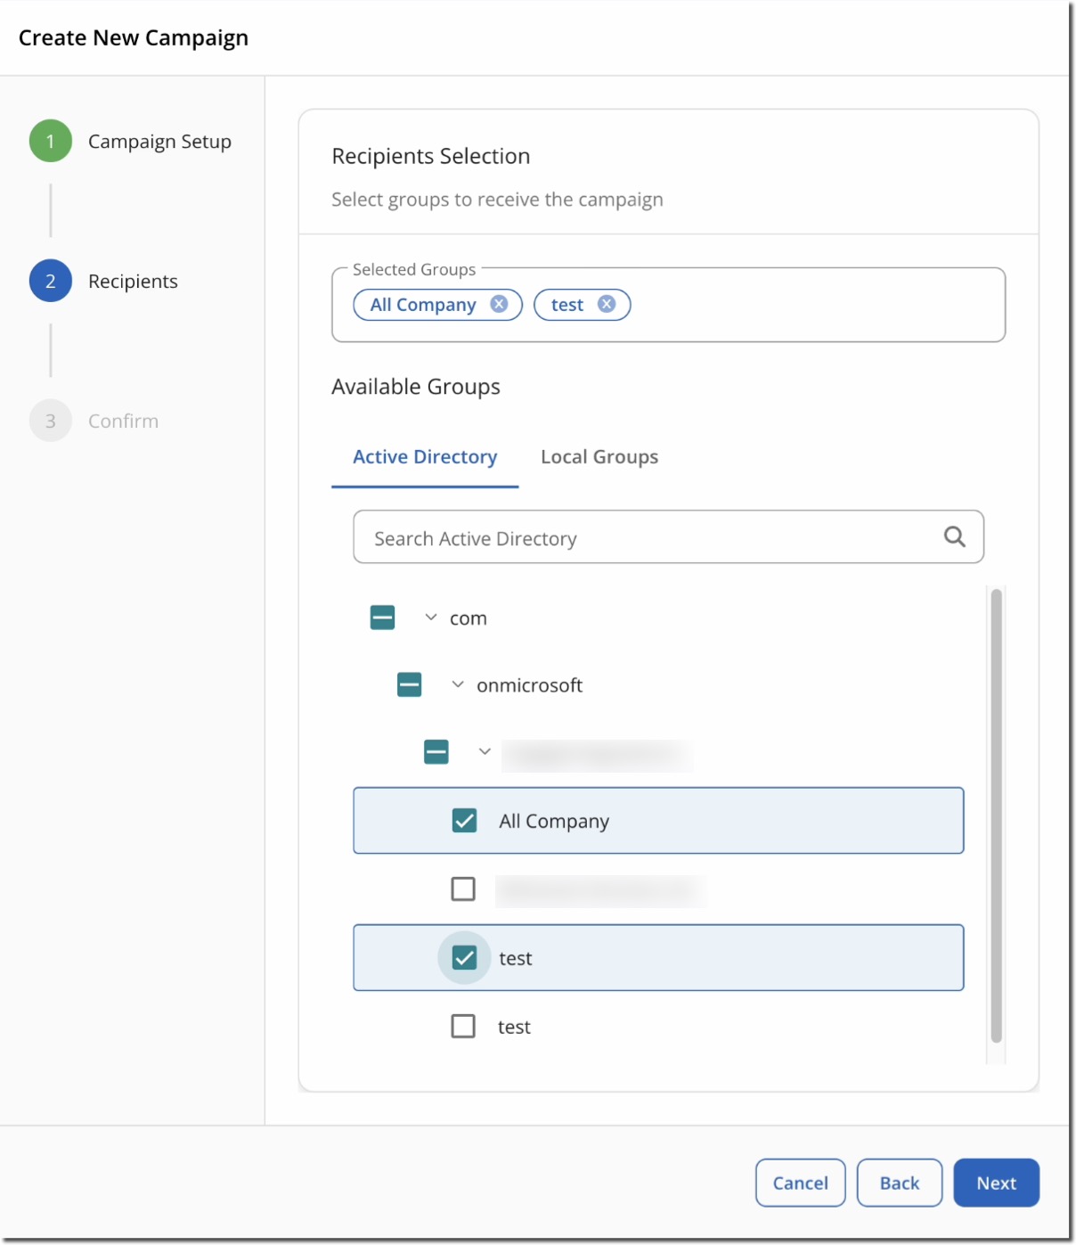This screenshot has height=1245, width=1076.
Task: Check the bottom unselected test group
Action: (x=464, y=1026)
